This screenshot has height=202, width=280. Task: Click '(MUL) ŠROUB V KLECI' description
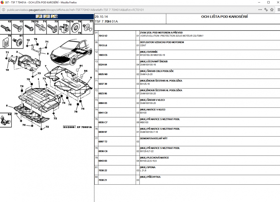click(x=152, y=100)
